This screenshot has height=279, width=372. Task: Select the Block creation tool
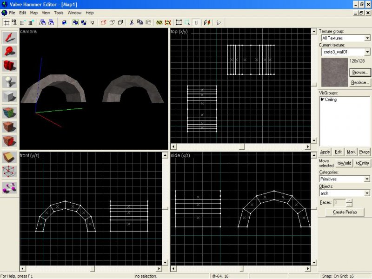tap(10, 97)
